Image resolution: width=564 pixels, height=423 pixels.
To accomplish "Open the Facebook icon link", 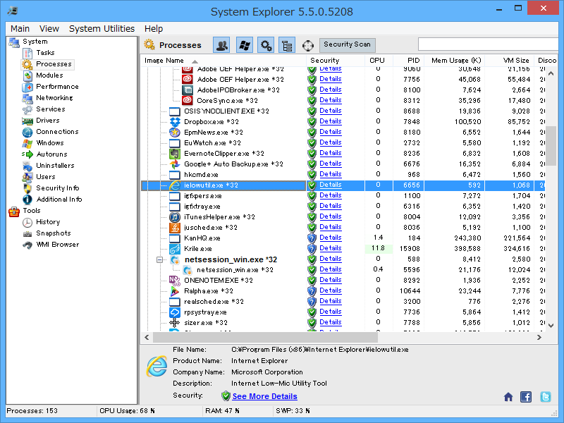I will click(526, 397).
